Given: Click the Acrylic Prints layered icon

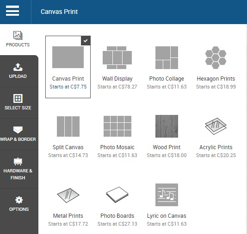Looking at the screenshot, I should (216, 126).
